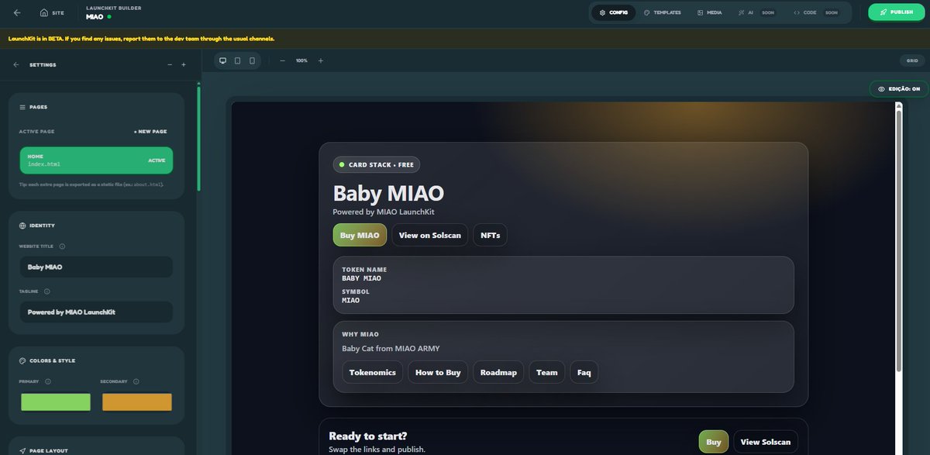Click the View Solscan button
Viewport: 930px width, 455px height.
[x=766, y=442]
